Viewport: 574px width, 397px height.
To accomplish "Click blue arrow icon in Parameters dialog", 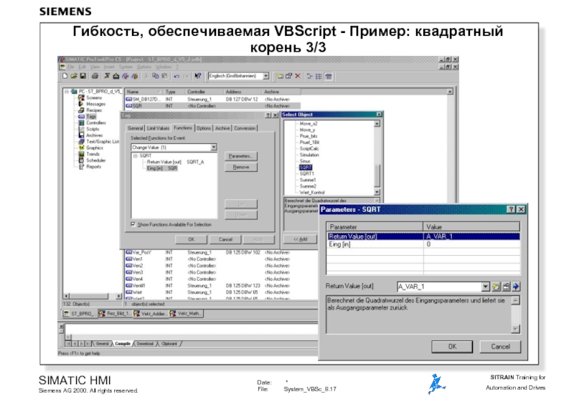I will point(516,287).
